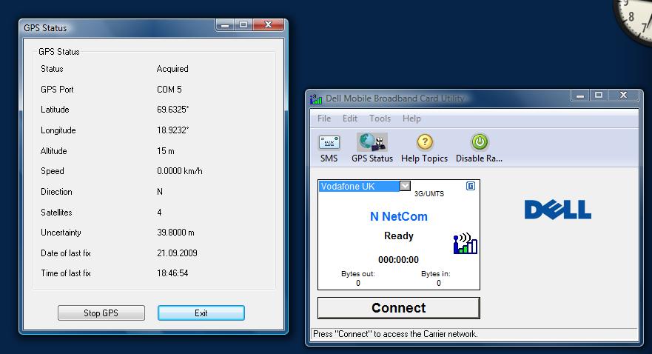Viewport: 652px width, 354px height.
Task: Click the GPS Status globe icon
Action: tap(372, 142)
